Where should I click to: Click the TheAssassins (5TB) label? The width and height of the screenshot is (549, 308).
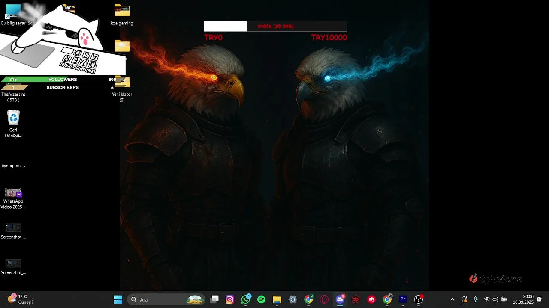[x=13, y=97]
